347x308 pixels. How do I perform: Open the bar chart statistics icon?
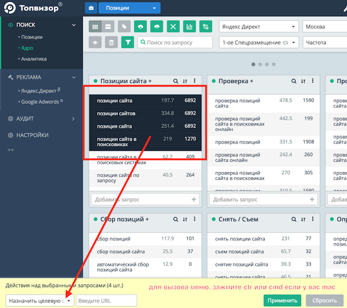[189, 27]
